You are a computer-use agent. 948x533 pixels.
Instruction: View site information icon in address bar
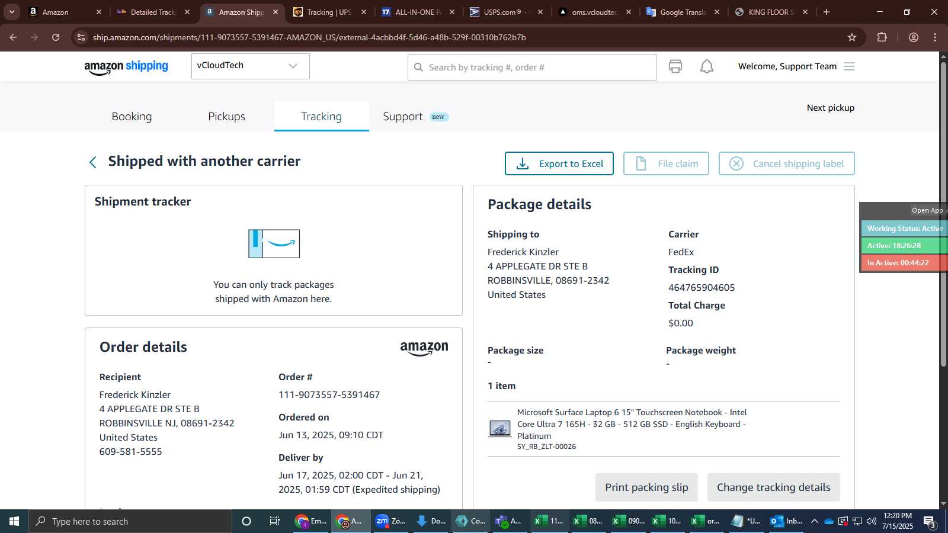click(x=81, y=37)
